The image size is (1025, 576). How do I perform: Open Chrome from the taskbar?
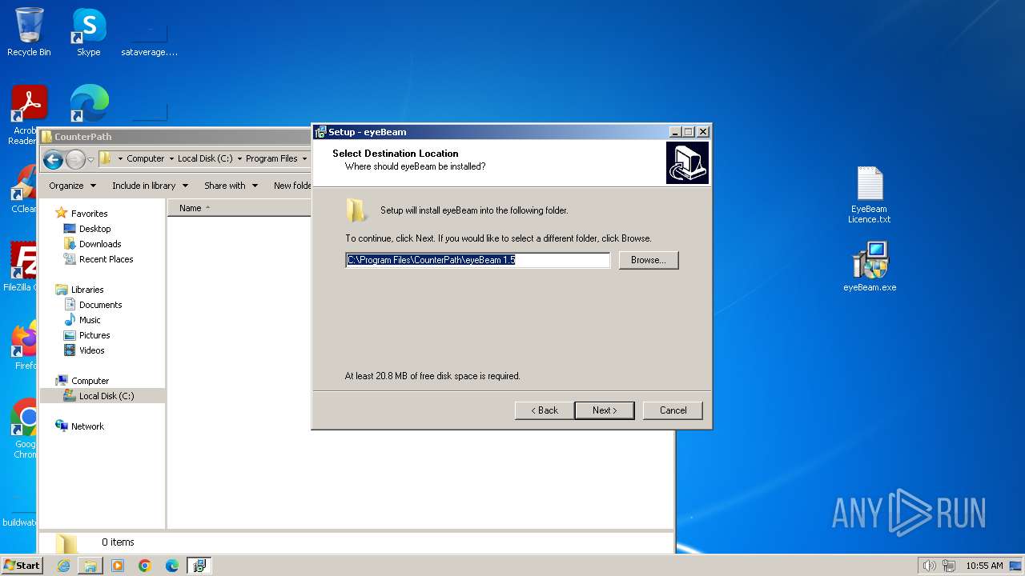coord(145,566)
